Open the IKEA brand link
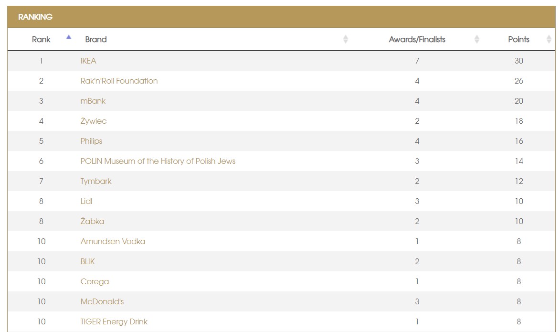Viewport: 560px width, 332px height. 88,61
